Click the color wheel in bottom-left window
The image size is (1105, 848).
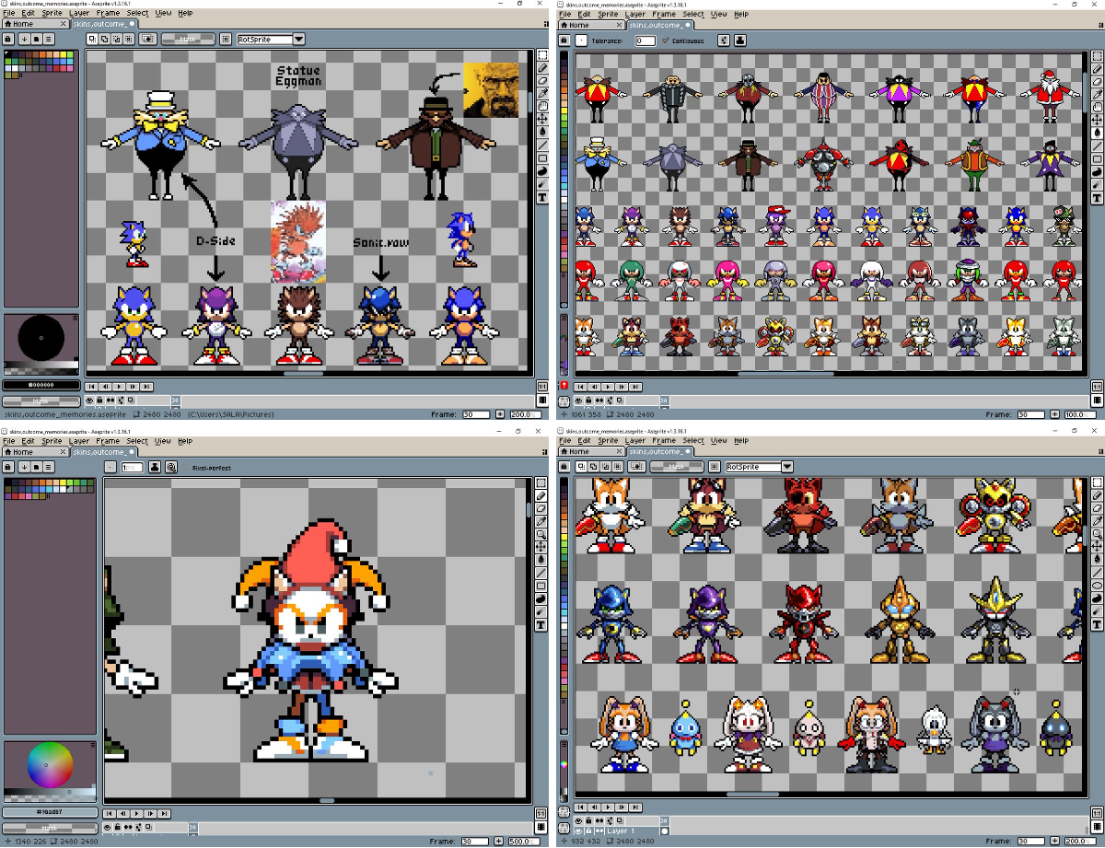pyautogui.click(x=50, y=764)
